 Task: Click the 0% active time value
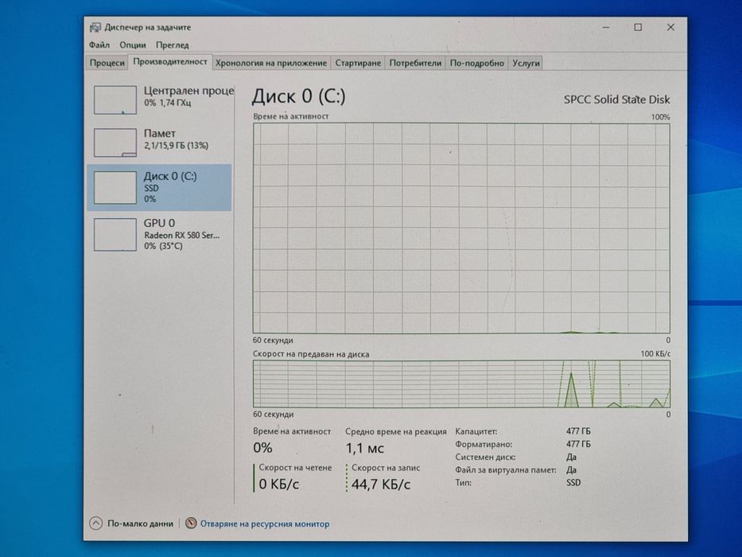[262, 447]
